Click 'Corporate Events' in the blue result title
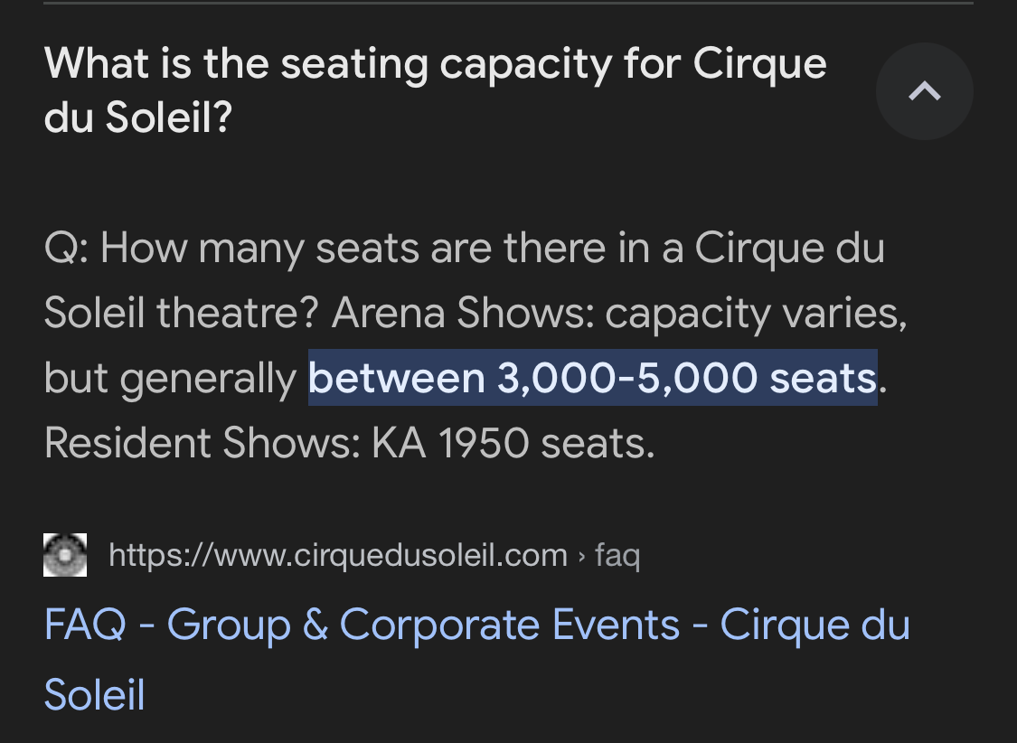This screenshot has width=1017, height=743. tap(510, 625)
